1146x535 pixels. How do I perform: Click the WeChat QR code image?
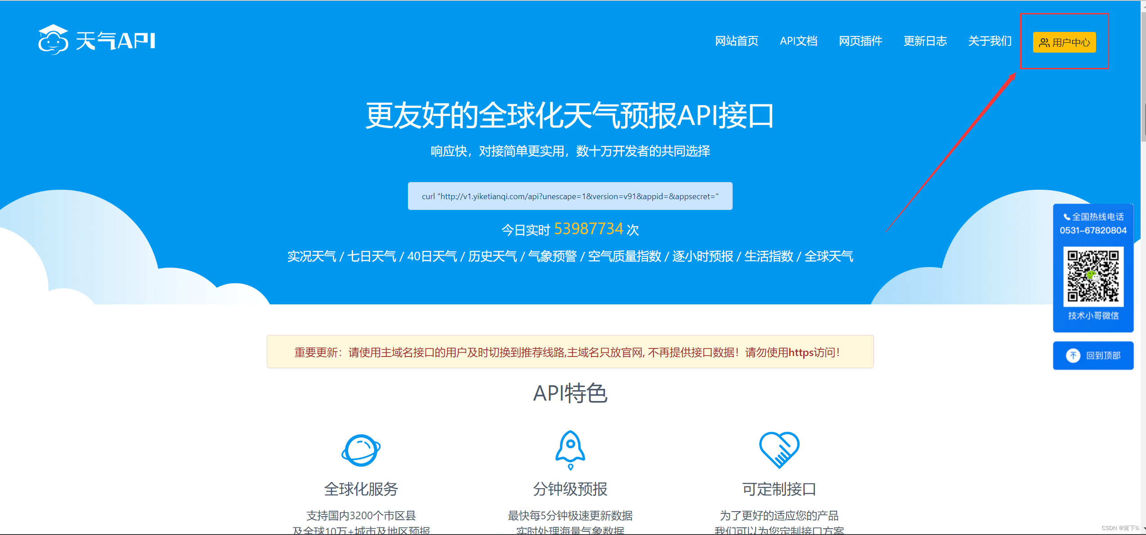1093,276
